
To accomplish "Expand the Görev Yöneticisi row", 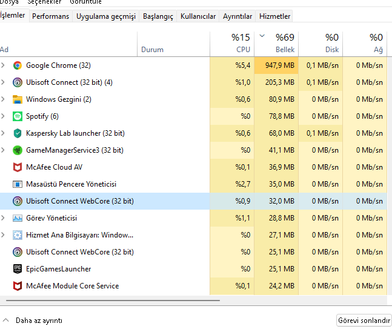I will (x=3, y=218).
